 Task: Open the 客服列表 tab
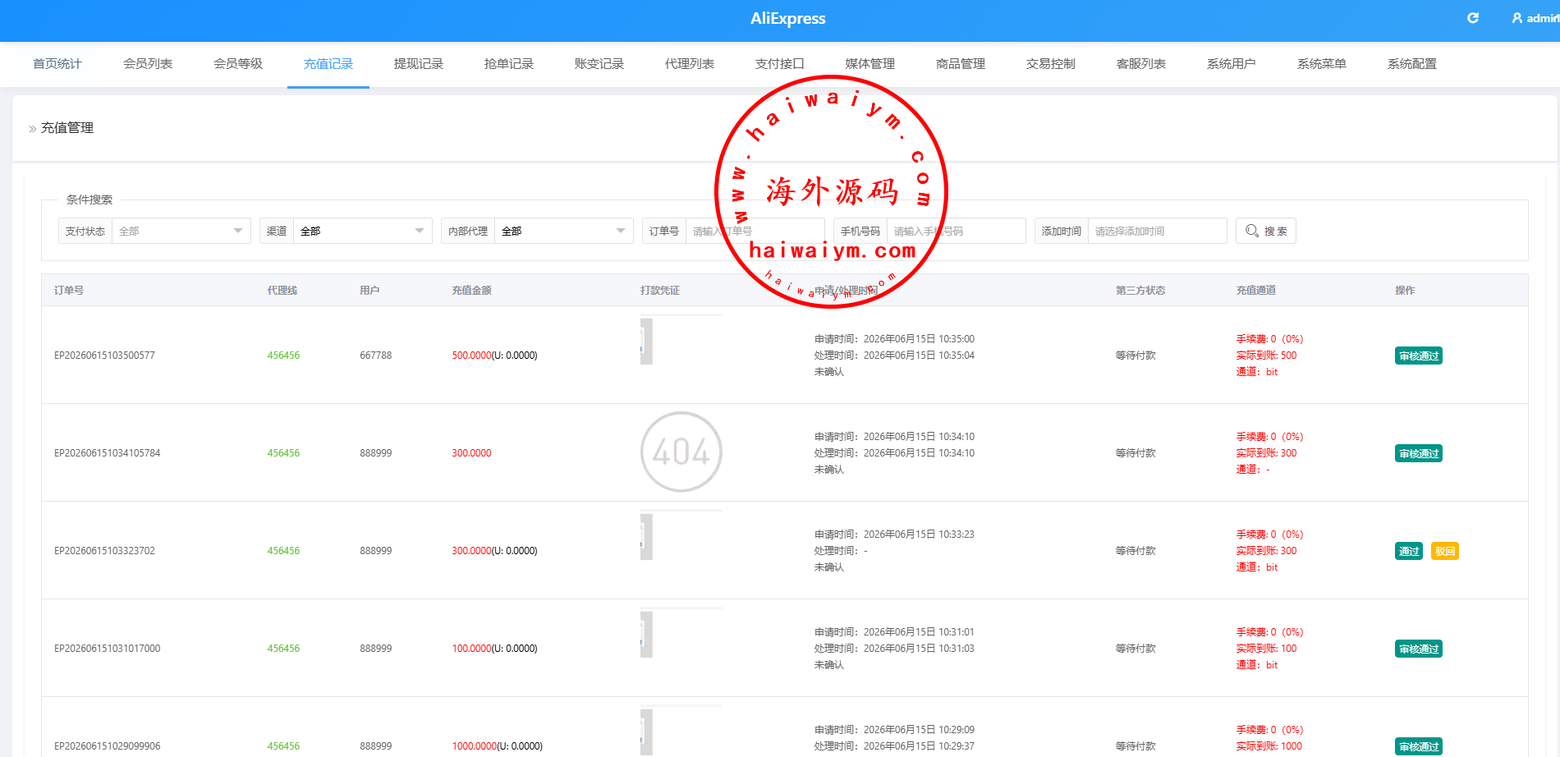[1141, 64]
